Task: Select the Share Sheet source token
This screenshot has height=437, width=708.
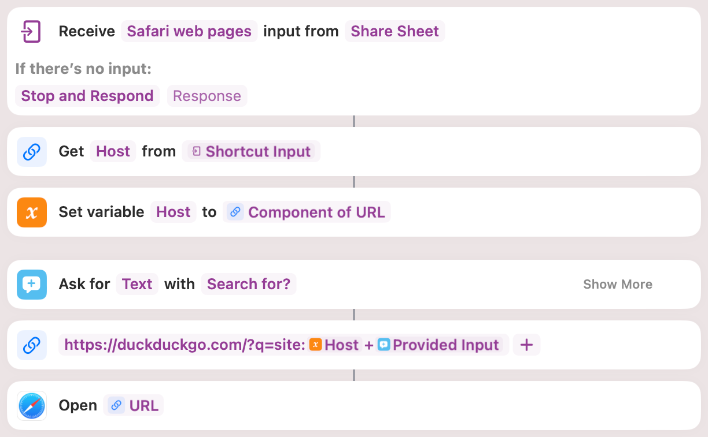Action: click(394, 31)
